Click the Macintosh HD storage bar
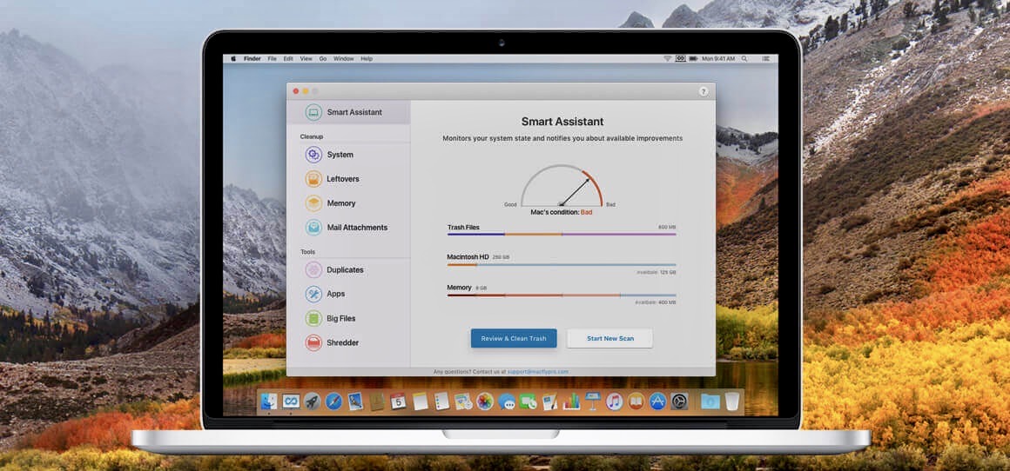The width and height of the screenshot is (1010, 471). (x=562, y=265)
